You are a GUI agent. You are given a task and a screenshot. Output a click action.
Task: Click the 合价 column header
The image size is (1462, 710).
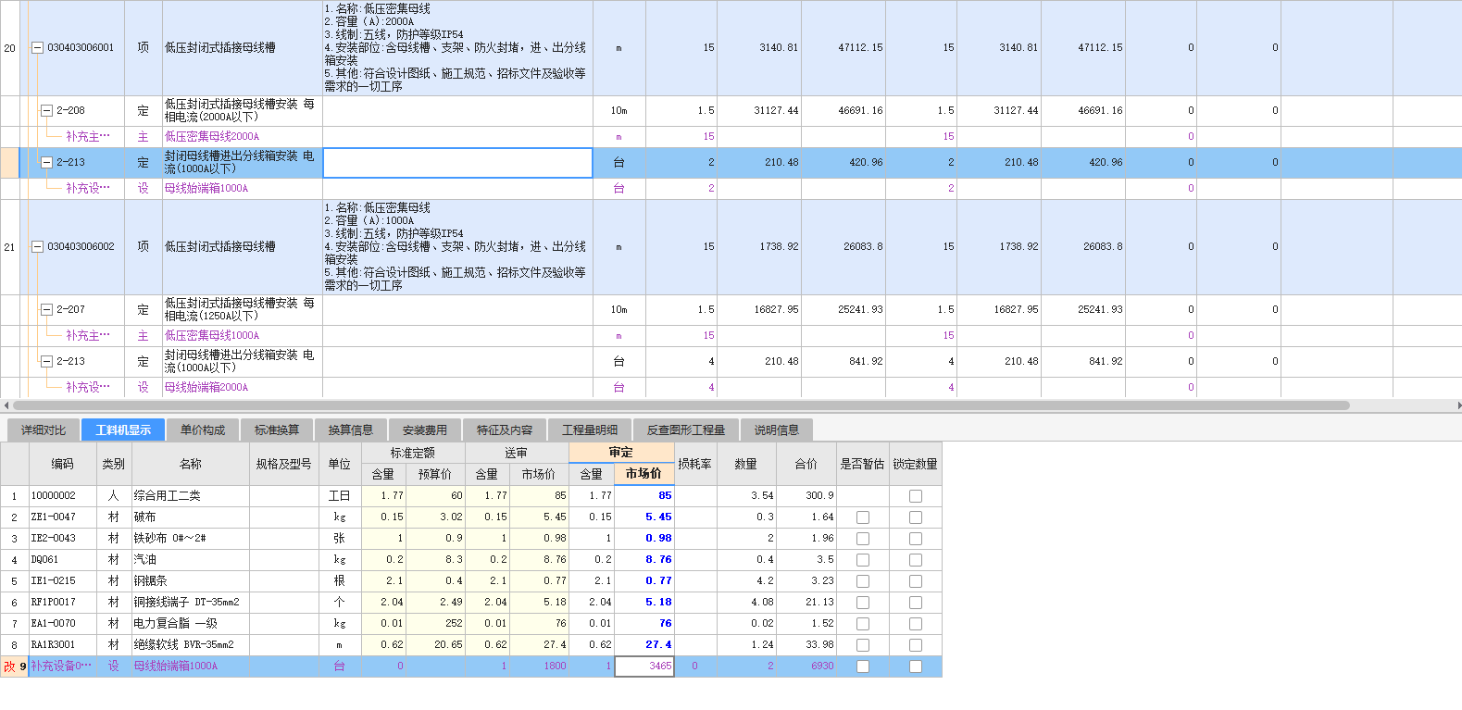coord(806,464)
